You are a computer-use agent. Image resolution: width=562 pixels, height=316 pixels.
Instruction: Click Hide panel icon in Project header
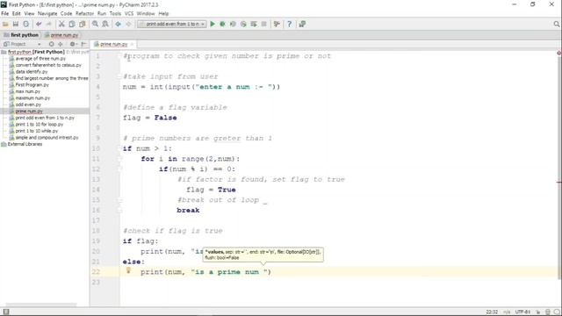pyautogui.click(x=84, y=44)
